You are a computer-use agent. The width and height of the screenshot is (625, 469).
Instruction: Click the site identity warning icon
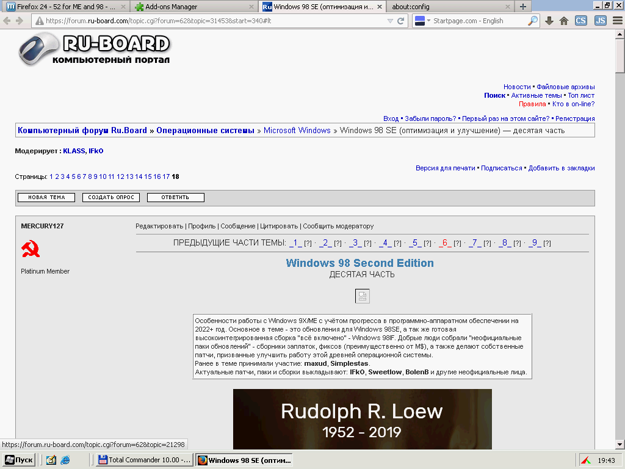point(39,21)
